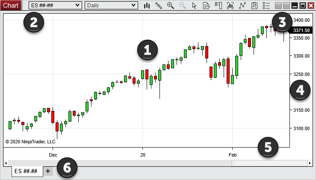Click the 20 time axis label
The height and width of the screenshot is (180, 316).
point(143,155)
